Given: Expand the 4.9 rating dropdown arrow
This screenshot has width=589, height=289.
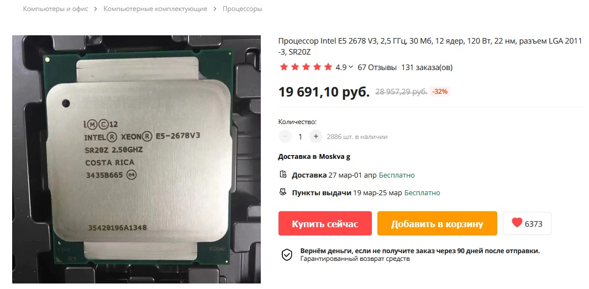Looking at the screenshot, I should (351, 67).
